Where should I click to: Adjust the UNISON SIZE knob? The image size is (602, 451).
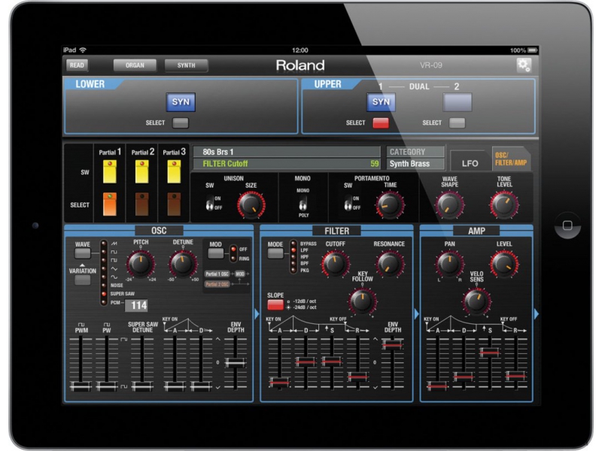coord(251,204)
